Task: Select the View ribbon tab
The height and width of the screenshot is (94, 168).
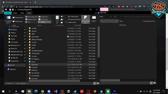Action: [x=29, y=13]
